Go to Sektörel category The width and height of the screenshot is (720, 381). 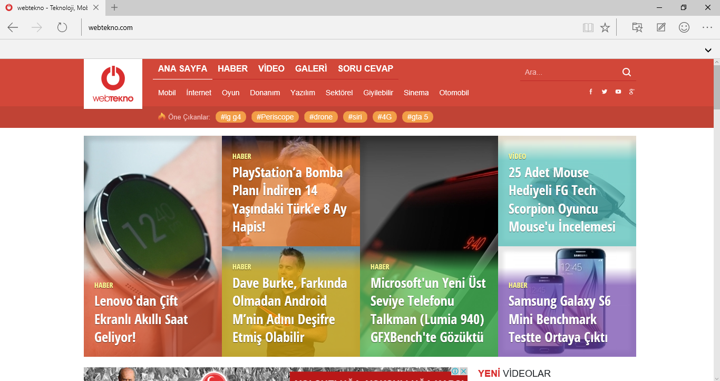pyautogui.click(x=339, y=93)
